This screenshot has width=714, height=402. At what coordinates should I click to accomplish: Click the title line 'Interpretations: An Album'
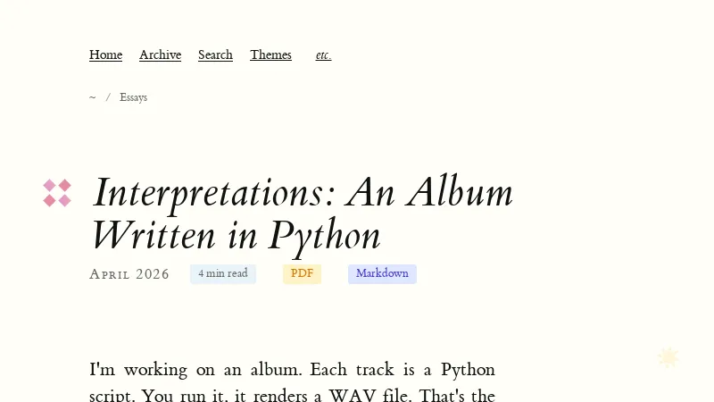click(x=303, y=192)
